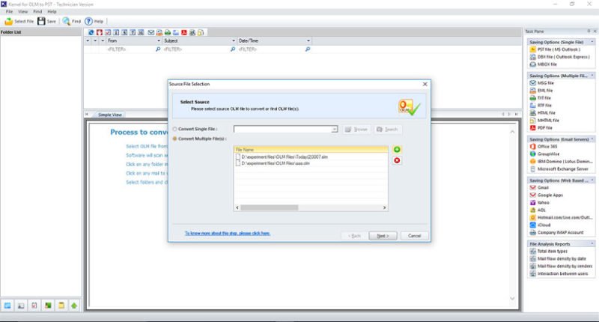Click the Browse button
599x322 pixels.
(x=356, y=130)
